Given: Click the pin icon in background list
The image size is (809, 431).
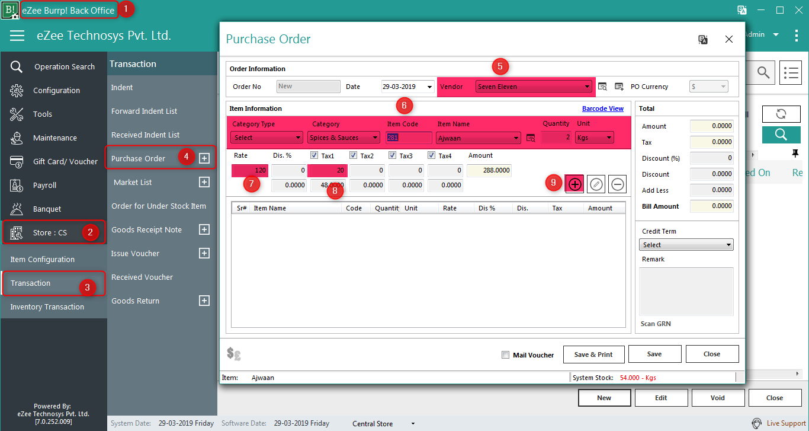Looking at the screenshot, I should click(x=795, y=154).
